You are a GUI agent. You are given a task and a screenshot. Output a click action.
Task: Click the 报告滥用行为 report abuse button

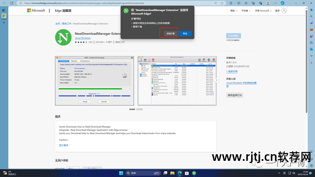pyautogui.click(x=234, y=95)
